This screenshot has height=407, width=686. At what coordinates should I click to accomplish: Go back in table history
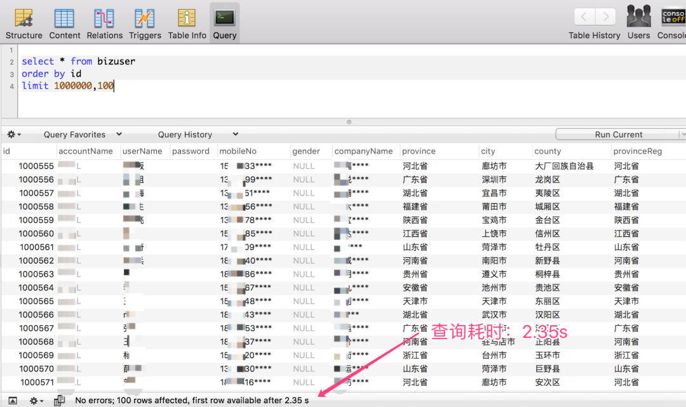pos(584,17)
